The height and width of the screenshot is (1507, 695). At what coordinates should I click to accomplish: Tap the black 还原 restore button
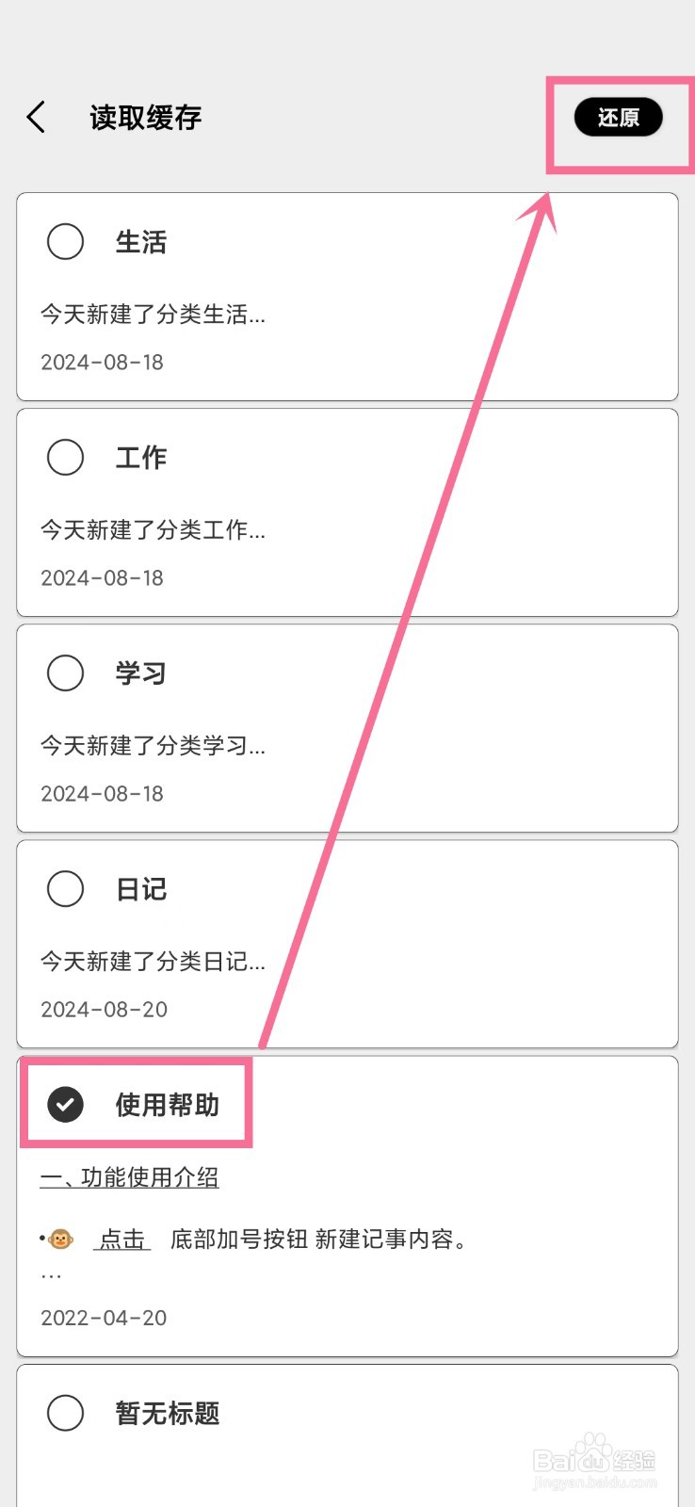point(619,118)
